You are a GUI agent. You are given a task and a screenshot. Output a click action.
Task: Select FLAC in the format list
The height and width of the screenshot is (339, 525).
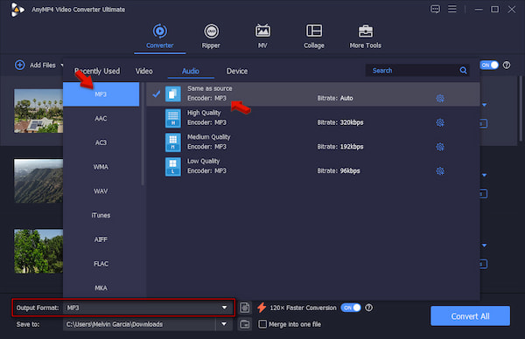pos(101,264)
